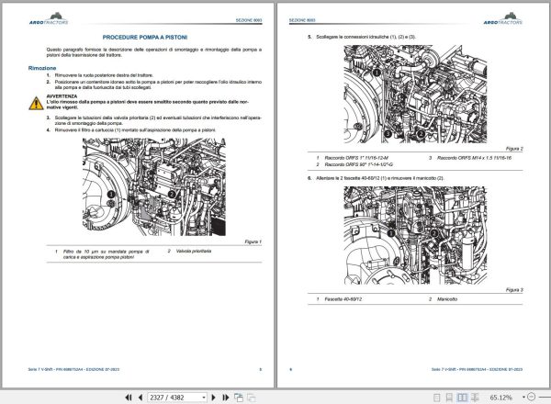Go to the first page
The image size is (551, 404).
coord(129,398)
